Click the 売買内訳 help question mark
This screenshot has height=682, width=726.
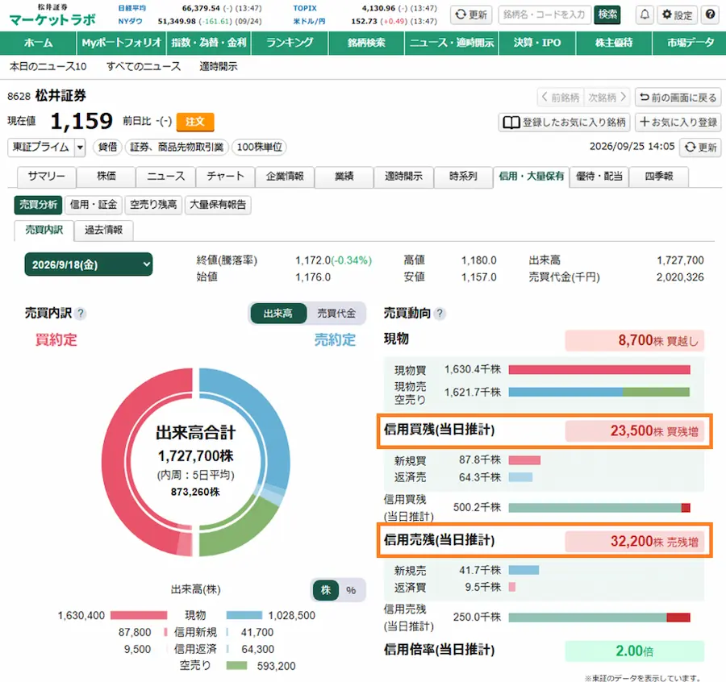[x=80, y=314]
